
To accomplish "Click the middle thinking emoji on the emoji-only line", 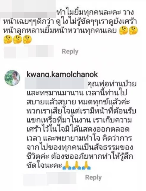I will pos(17,39).
